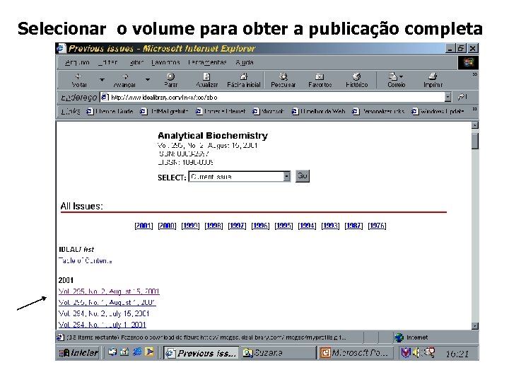Open the Favoritos menu

point(165,62)
